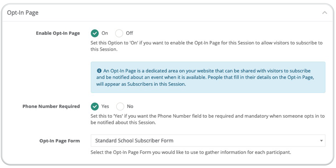Click the 'Phone Number Required' field label
This screenshot has width=336, height=168.
(51, 106)
